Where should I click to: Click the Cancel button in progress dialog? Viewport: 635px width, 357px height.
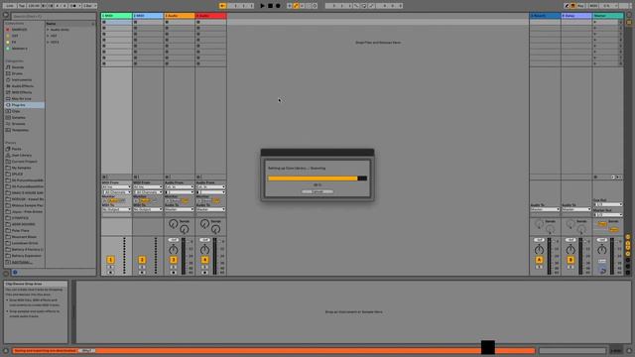click(317, 191)
